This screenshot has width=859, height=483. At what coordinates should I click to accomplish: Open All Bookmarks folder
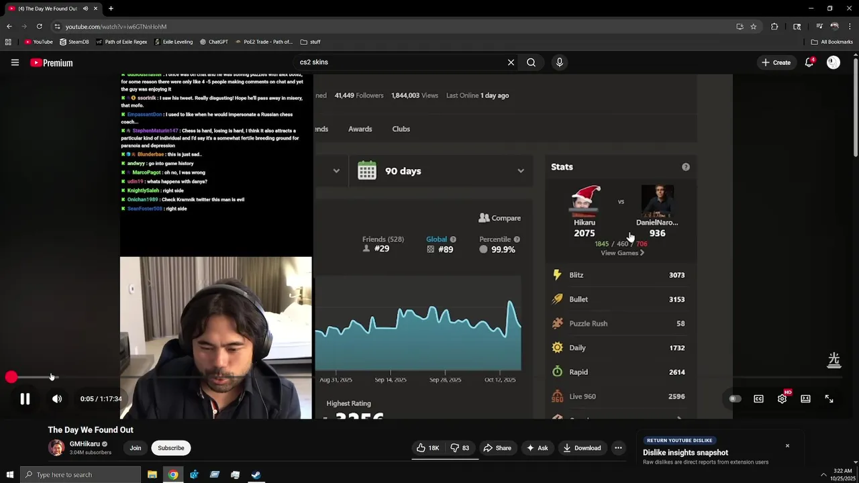point(831,42)
